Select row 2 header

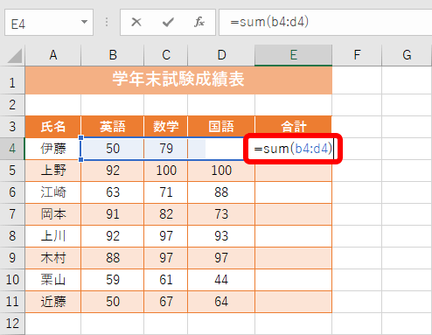point(12,105)
